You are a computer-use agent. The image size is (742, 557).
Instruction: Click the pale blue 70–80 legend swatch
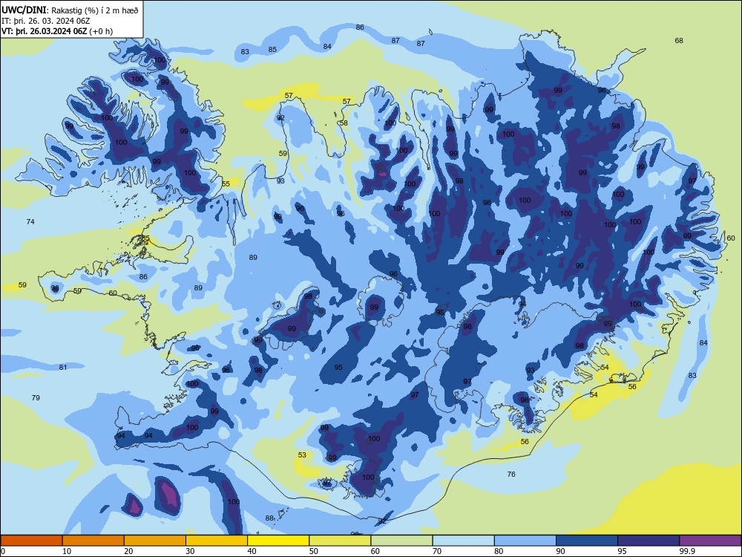click(x=464, y=541)
